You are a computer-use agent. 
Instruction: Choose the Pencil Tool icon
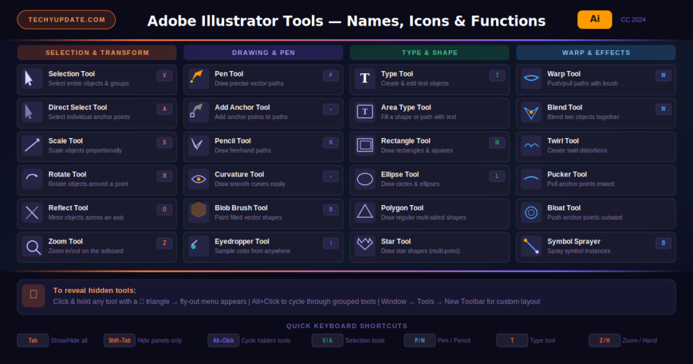[x=198, y=145]
